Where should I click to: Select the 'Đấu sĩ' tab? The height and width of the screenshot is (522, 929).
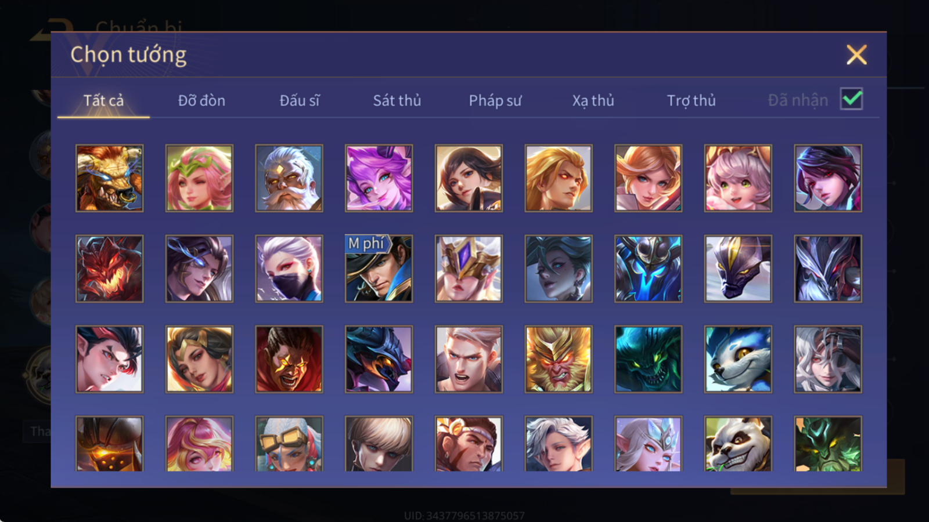[x=299, y=100]
